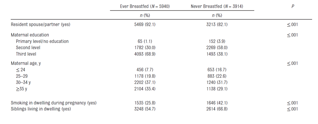The image size is (318, 124).
Task: Select the value 2614 (66.8)
Action: point(217,109)
